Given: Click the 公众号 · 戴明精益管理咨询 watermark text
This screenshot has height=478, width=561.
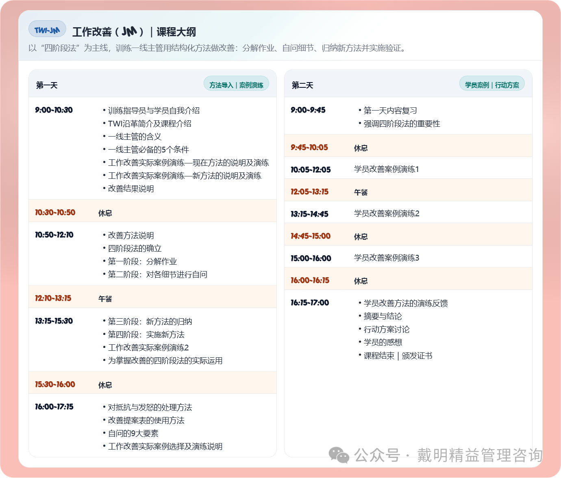Looking at the screenshot, I should 448,455.
